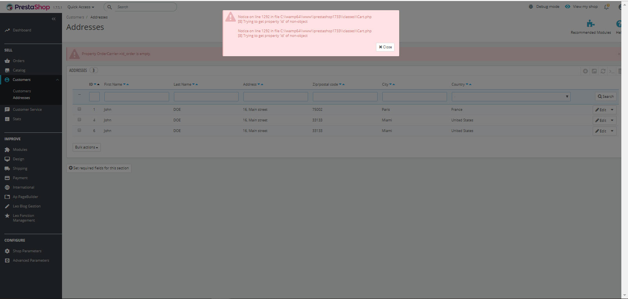The width and height of the screenshot is (628, 299).
Task: Collapse the Customers sidebar submenu arrow
Action: tap(57, 80)
